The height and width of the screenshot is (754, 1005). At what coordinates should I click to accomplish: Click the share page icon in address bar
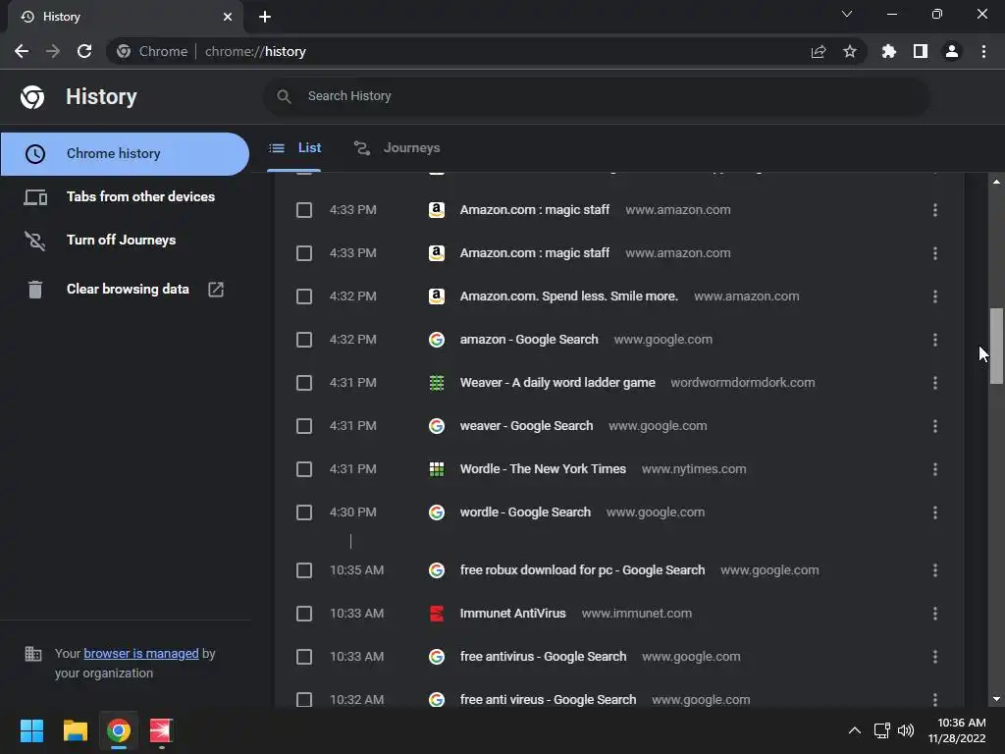tap(819, 51)
